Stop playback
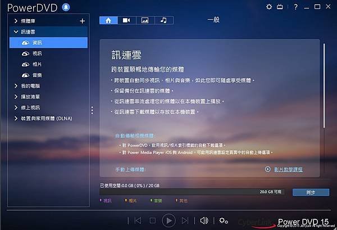The image size is (337, 230). pyautogui.click(x=153, y=220)
